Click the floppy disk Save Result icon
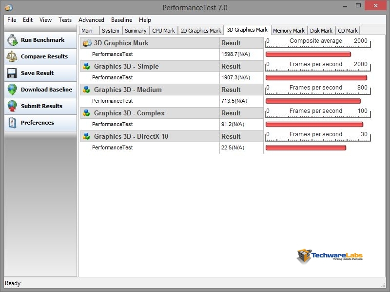The image size is (390, 292). [x=12, y=73]
